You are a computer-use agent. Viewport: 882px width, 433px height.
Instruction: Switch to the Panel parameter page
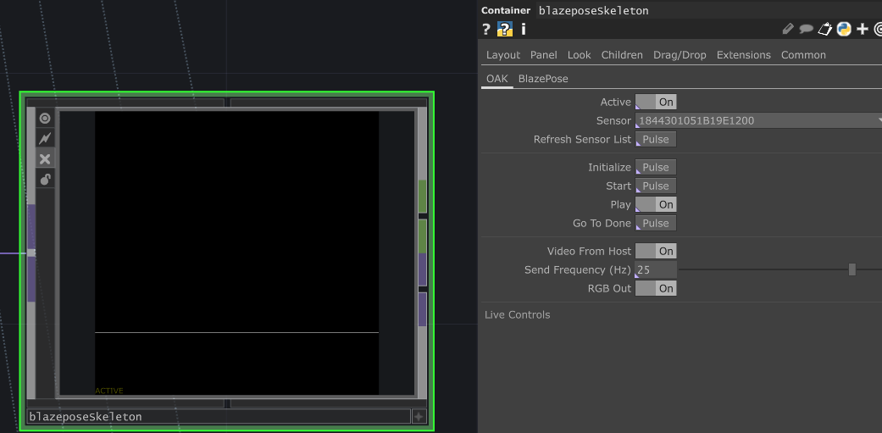pos(544,55)
